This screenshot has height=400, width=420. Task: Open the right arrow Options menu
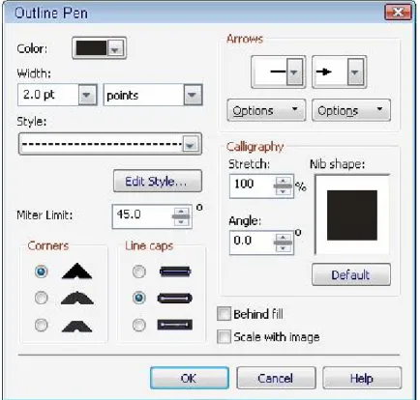351,110
